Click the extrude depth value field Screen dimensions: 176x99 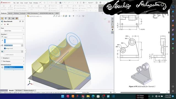[13, 45]
